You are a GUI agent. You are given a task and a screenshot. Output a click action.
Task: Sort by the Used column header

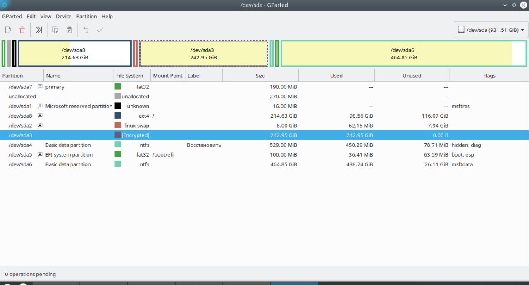pyautogui.click(x=336, y=76)
